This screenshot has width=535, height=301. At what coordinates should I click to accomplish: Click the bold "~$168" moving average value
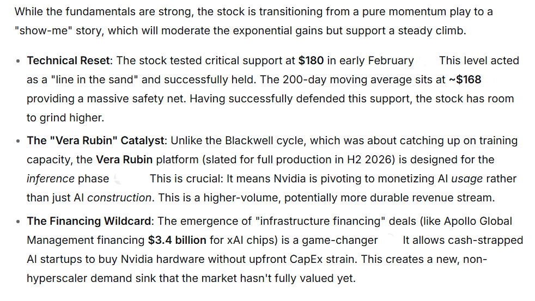click(465, 80)
